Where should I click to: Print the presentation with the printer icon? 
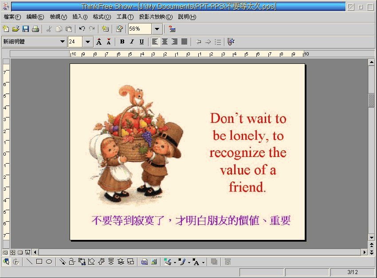35,29
